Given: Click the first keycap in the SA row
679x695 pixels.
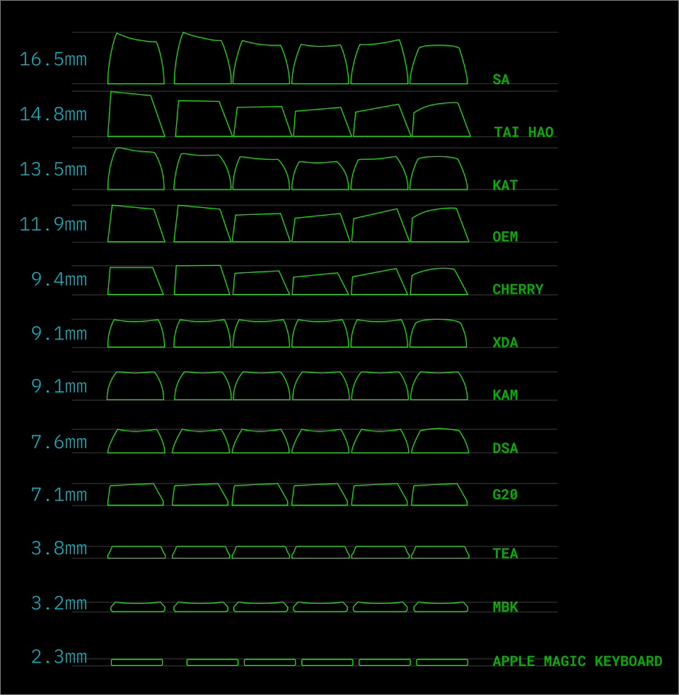Looking at the screenshot, I should coord(136,62).
